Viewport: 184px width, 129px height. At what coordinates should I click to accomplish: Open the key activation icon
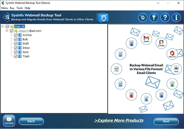pos(154,18)
